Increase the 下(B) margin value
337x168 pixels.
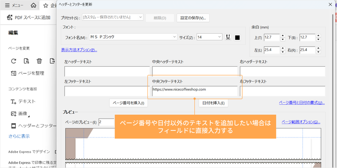click(319, 35)
